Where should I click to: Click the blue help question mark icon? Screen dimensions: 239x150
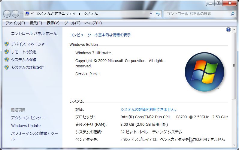pyautogui.click(x=228, y=30)
